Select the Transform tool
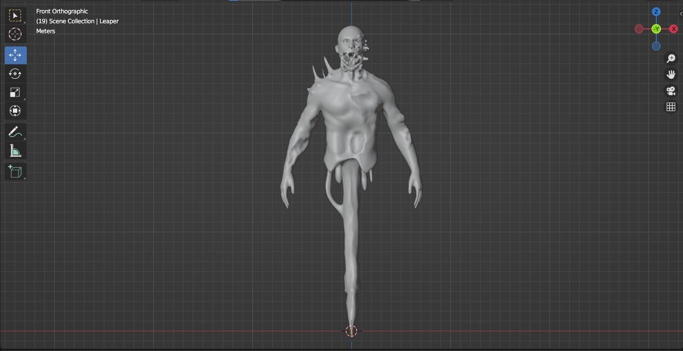Screen dimensions: 683x351 point(15,111)
